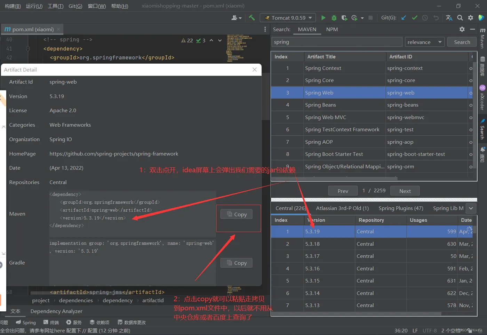Open Search Everywhere magnifier icon

[460, 18]
